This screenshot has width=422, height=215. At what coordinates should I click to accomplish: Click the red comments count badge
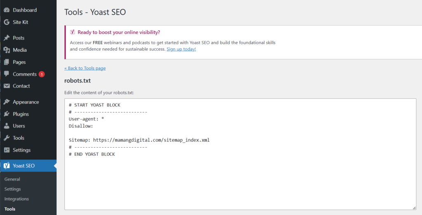(x=42, y=74)
